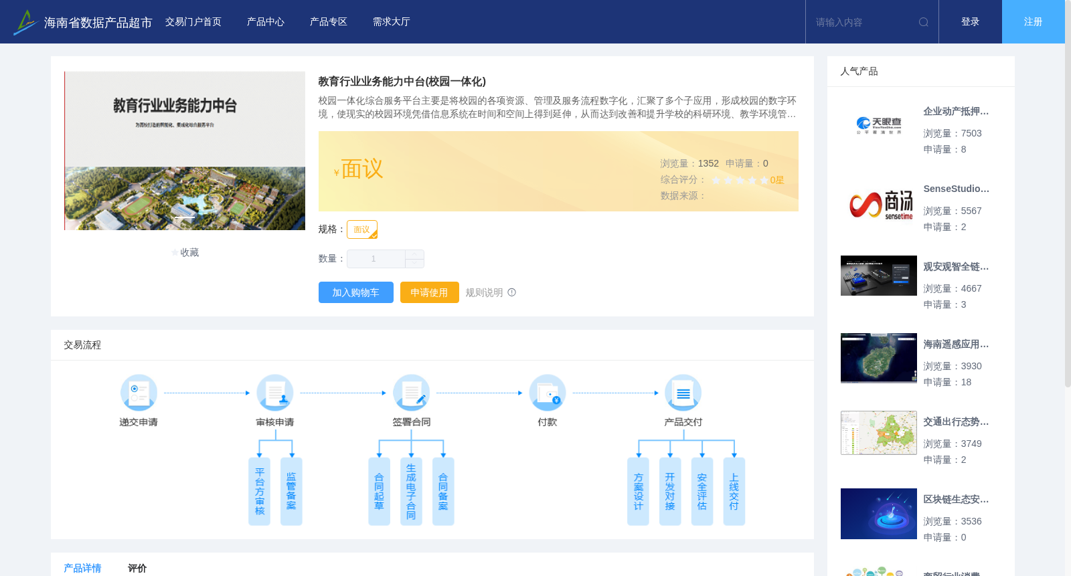Click the 收藏 favorite text
This screenshot has width=1071, height=576.
[189, 253]
